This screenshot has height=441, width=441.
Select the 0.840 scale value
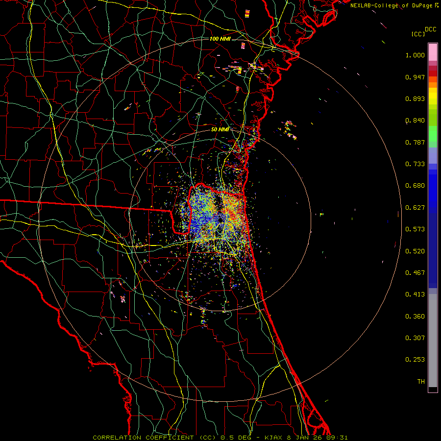click(415, 121)
